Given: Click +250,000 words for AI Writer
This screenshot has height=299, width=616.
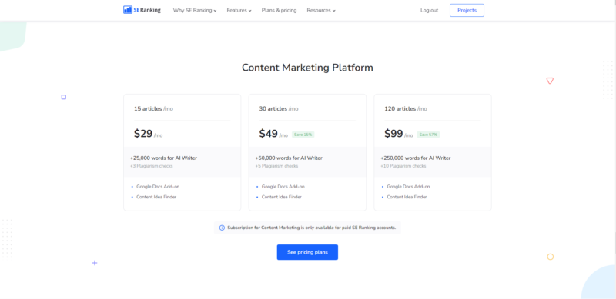Looking at the screenshot, I should (416, 158).
